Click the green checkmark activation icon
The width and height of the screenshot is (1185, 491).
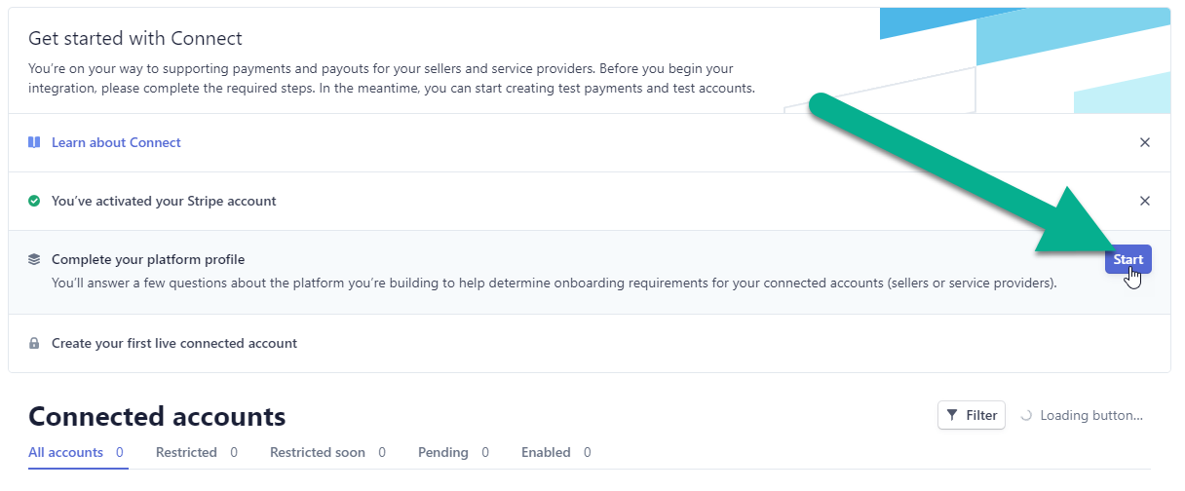[34, 201]
